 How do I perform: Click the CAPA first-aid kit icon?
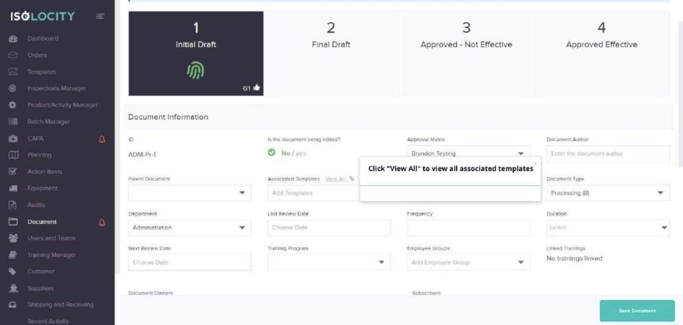13,139
